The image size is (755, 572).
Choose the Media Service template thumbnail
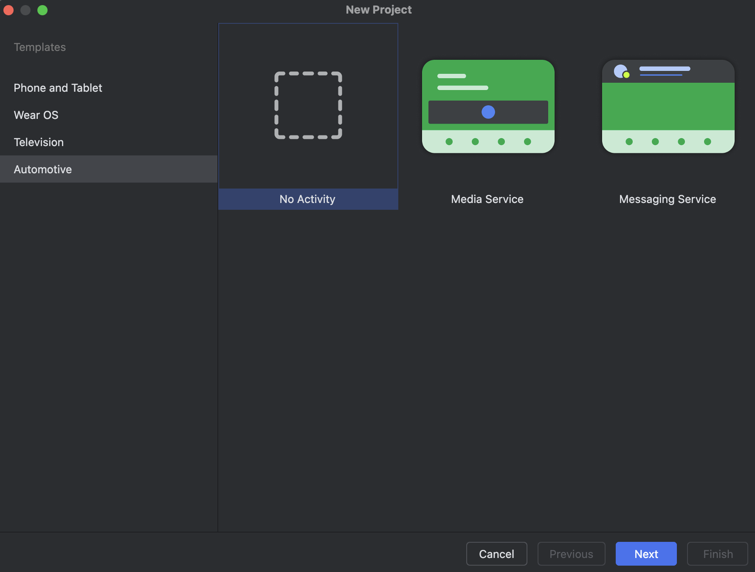[x=488, y=106]
